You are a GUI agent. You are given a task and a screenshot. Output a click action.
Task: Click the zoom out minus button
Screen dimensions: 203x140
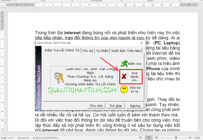(x=162, y=138)
